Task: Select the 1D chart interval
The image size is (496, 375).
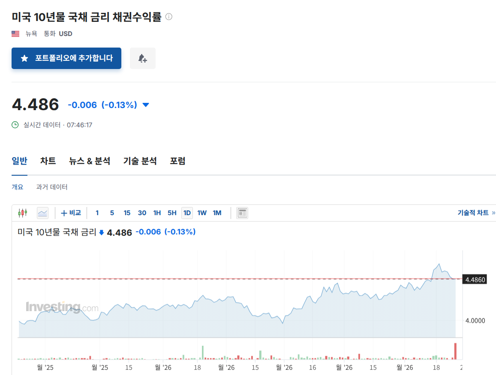Action: click(187, 213)
